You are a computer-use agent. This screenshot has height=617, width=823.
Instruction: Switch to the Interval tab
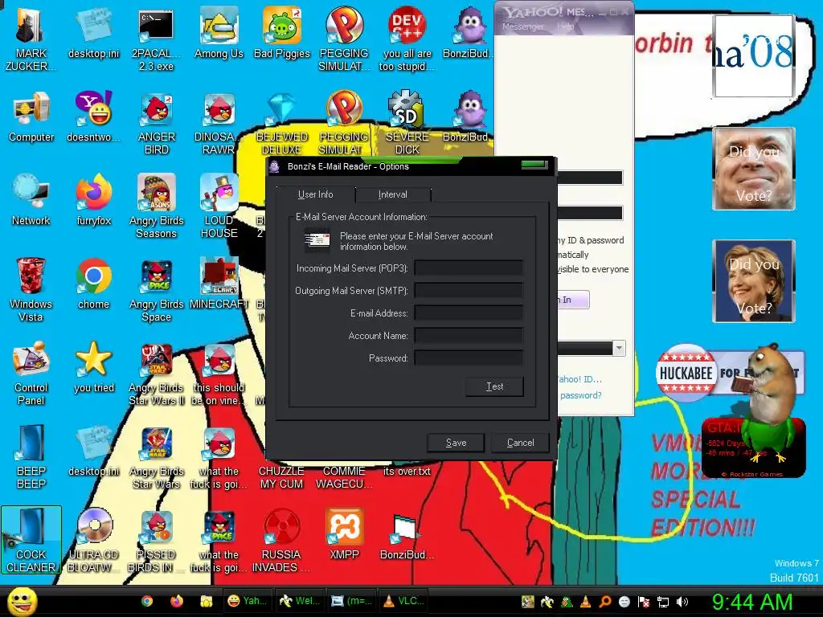pos(392,194)
